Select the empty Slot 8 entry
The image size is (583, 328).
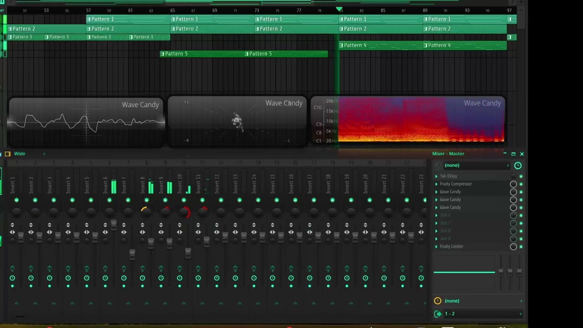(x=445, y=231)
